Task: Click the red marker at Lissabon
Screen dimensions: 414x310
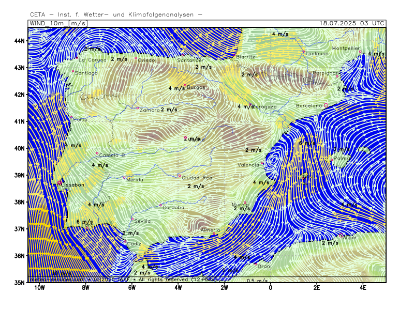Action: click(60, 183)
